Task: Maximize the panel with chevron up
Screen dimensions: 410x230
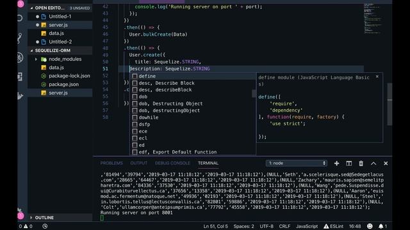Action: click(373, 164)
